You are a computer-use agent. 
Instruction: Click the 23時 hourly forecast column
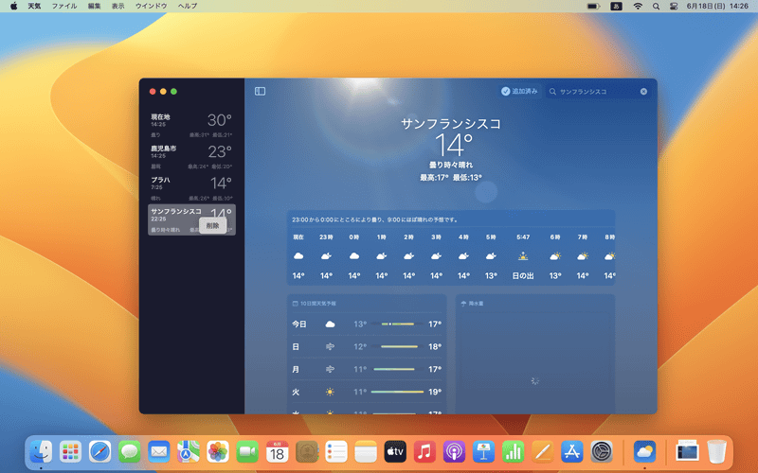tap(326, 256)
